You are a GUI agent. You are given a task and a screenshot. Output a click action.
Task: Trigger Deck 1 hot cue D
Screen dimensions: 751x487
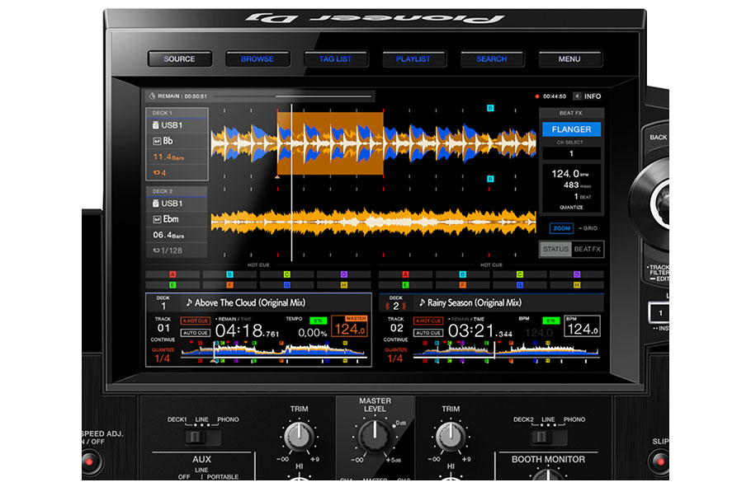point(344,274)
